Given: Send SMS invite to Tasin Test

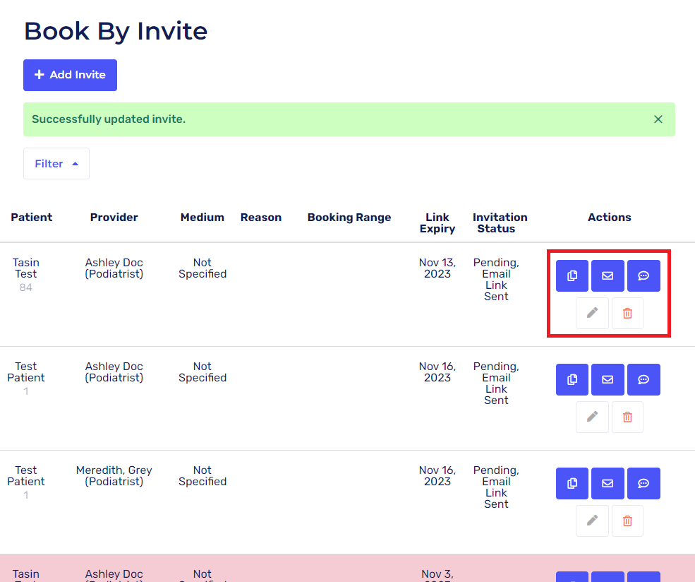Looking at the screenshot, I should click(643, 275).
